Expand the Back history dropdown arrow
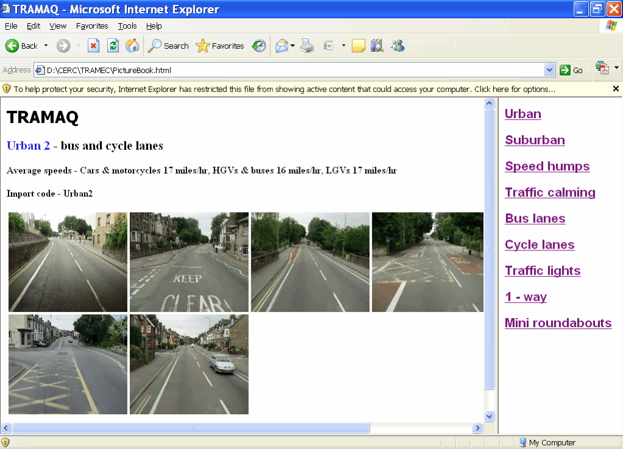The width and height of the screenshot is (623, 449). [x=46, y=46]
